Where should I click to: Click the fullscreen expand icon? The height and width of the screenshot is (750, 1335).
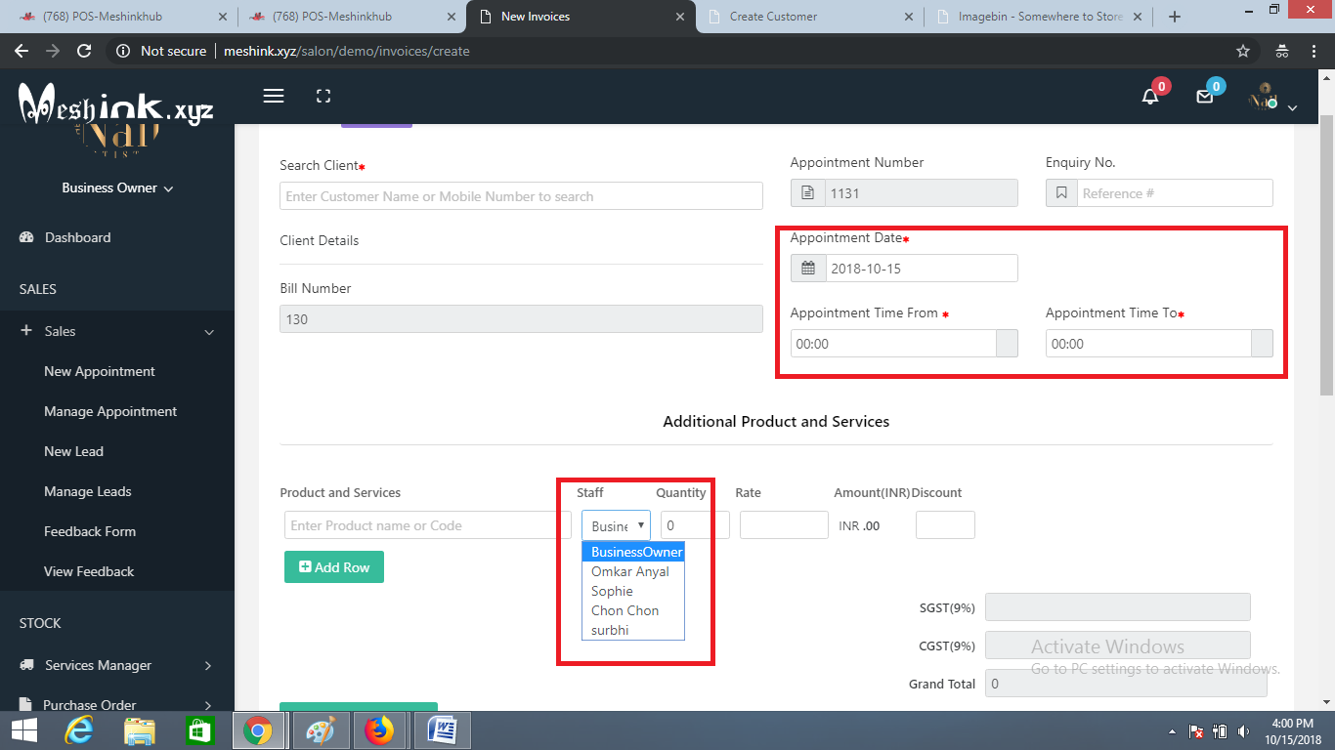pos(323,96)
